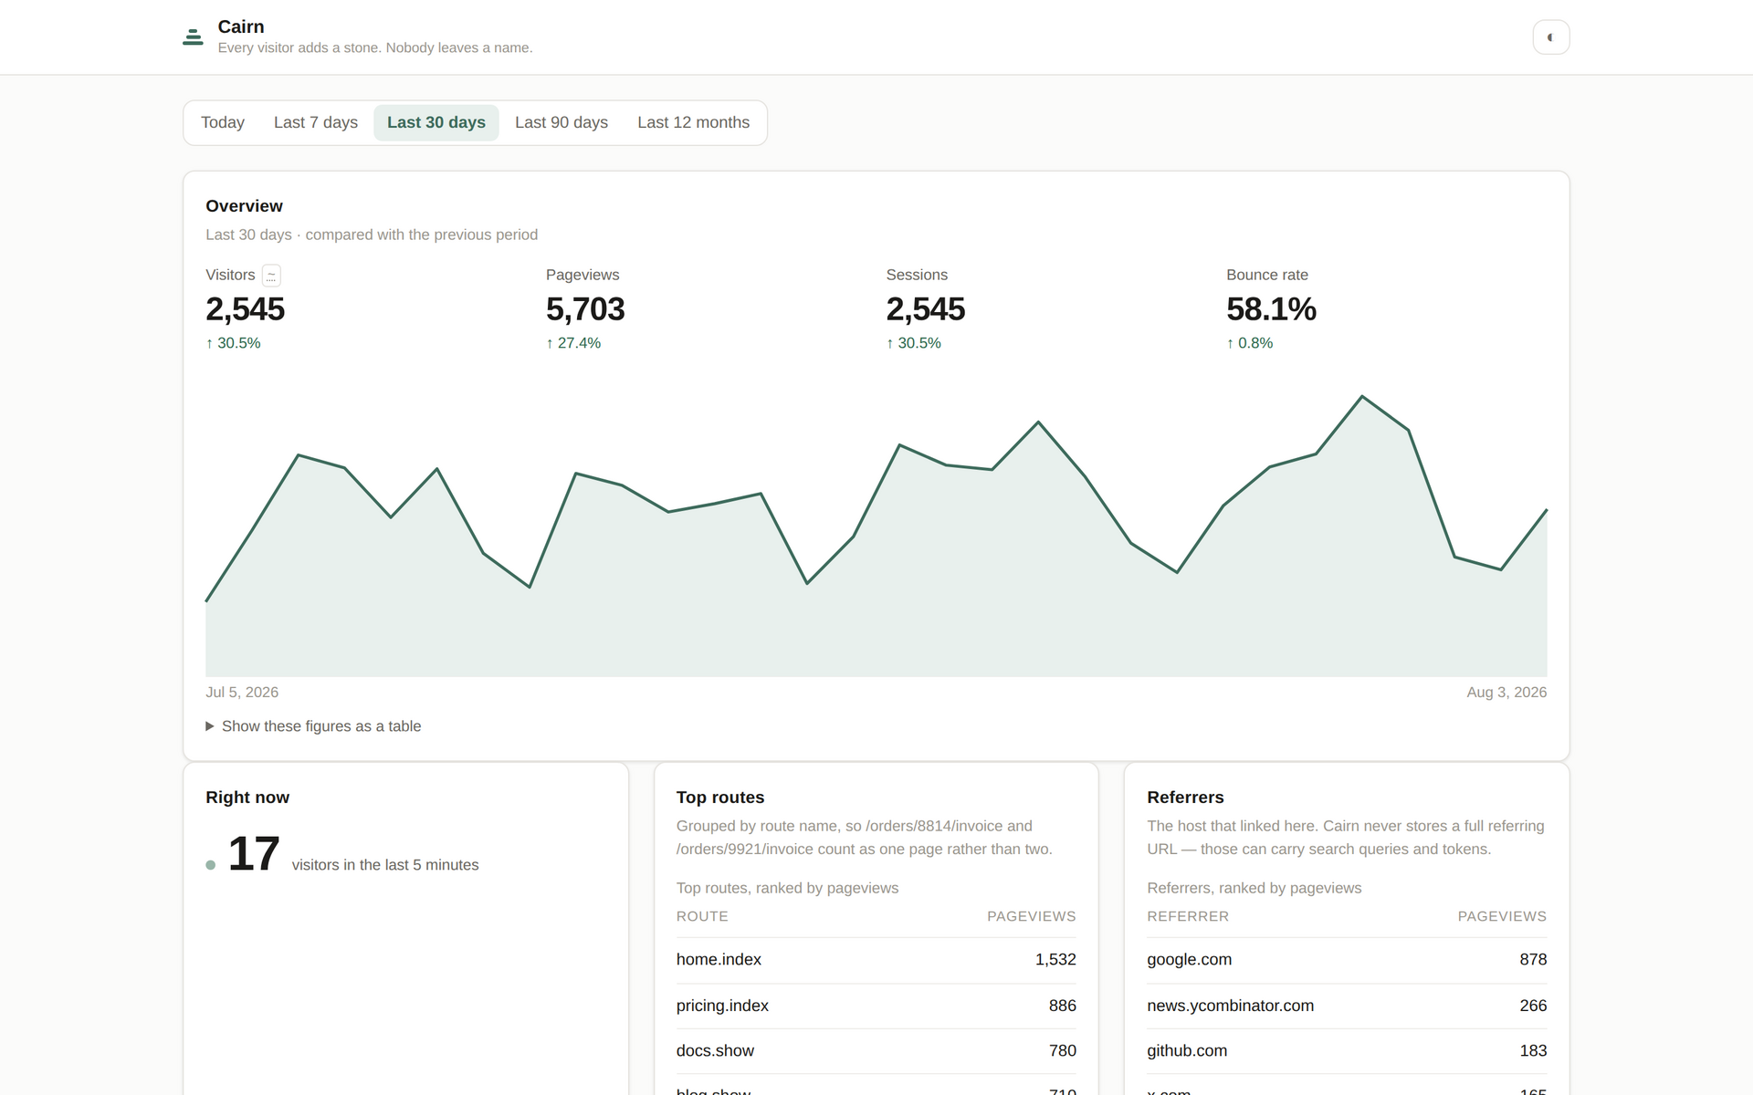This screenshot has width=1753, height=1095.
Task: Click the green live status dot
Action: click(211, 865)
